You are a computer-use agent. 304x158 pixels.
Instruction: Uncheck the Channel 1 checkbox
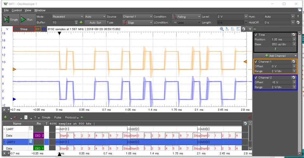pos(256,61)
